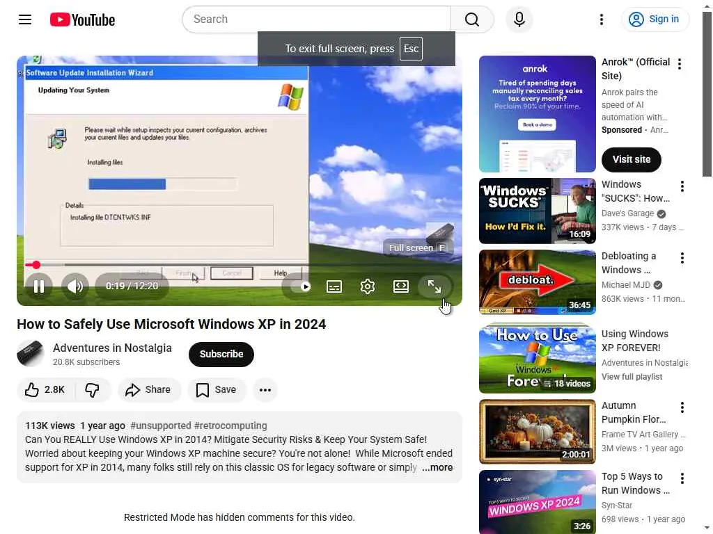Switch to theater mode

coord(400,286)
